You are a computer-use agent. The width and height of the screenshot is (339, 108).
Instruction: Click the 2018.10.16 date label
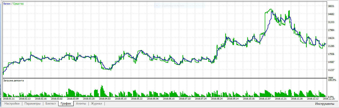click(x=248, y=99)
